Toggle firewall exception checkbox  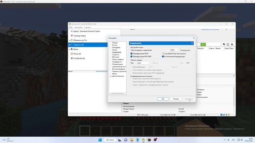(x=163, y=56)
